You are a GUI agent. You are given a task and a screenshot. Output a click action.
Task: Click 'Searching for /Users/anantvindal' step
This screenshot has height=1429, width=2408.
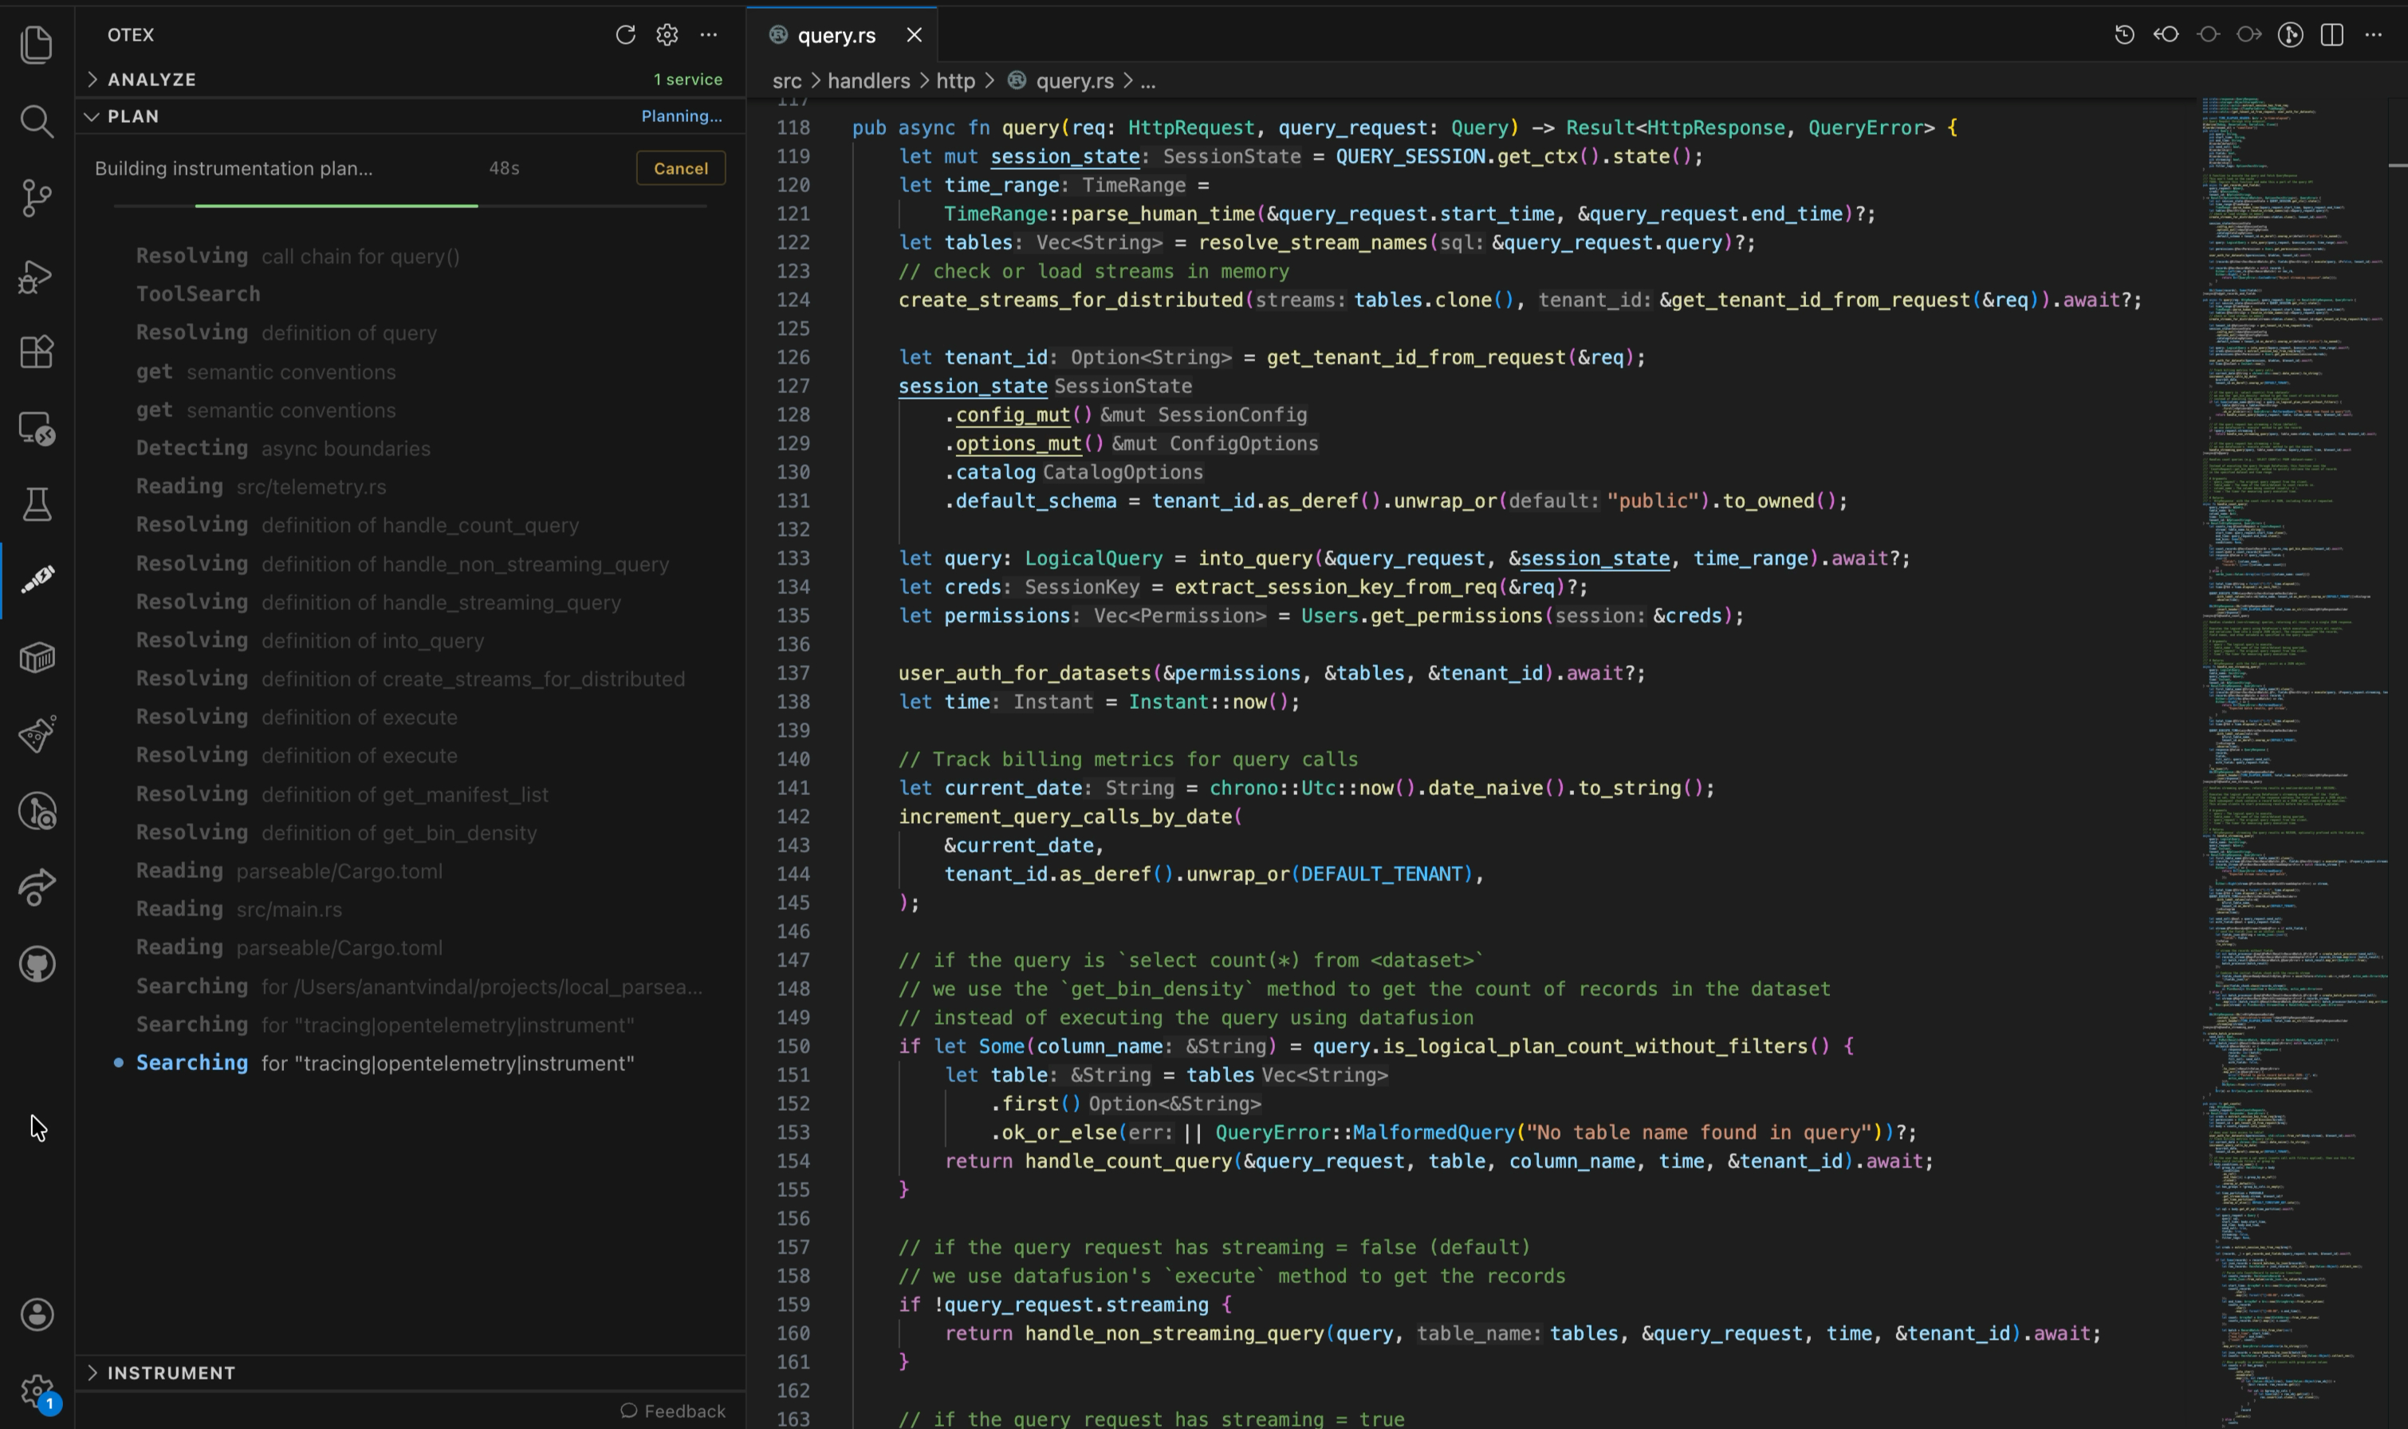[419, 986]
